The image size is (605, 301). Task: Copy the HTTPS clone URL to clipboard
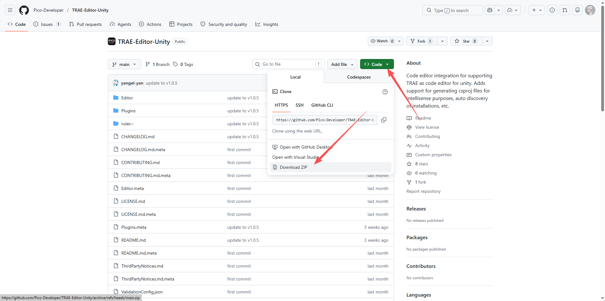[384, 120]
